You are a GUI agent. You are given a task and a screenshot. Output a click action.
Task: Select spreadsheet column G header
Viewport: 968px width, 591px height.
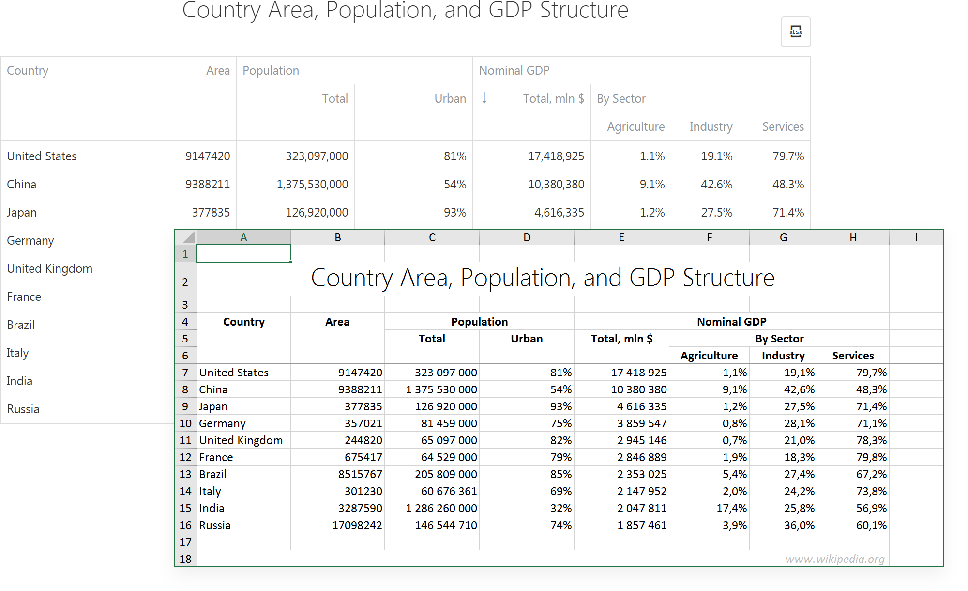coord(783,237)
